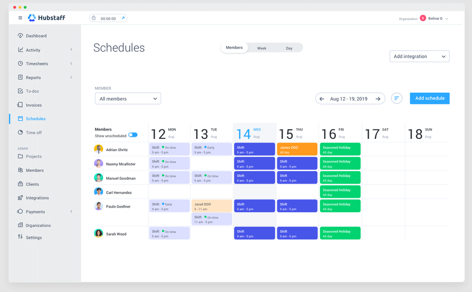
Task: Click the hamburger menu next to Hubstaff logo
Action: [x=20, y=17]
